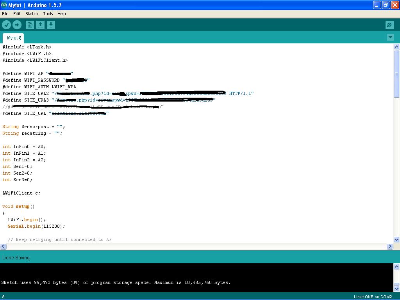The image size is (400, 300).
Task: Click the line '#include <LTask.h>'
Action: tap(27, 47)
